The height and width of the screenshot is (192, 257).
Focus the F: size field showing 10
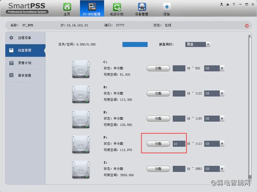pos(179,144)
